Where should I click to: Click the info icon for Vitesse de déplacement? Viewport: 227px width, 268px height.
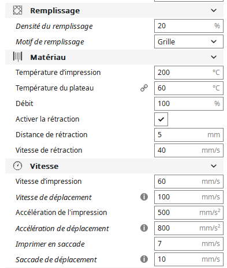pyautogui.click(x=144, y=197)
